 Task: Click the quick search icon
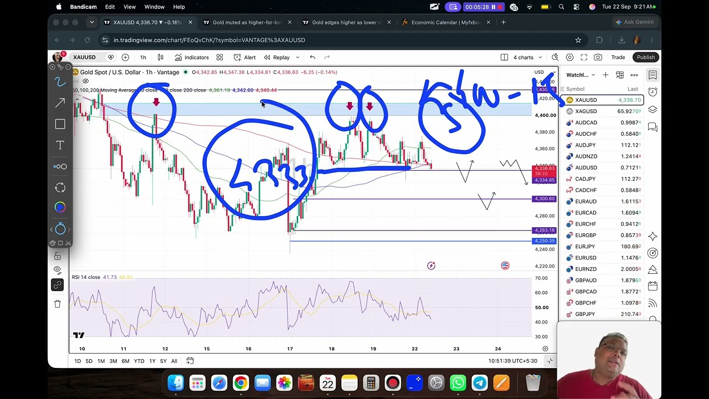555,57
